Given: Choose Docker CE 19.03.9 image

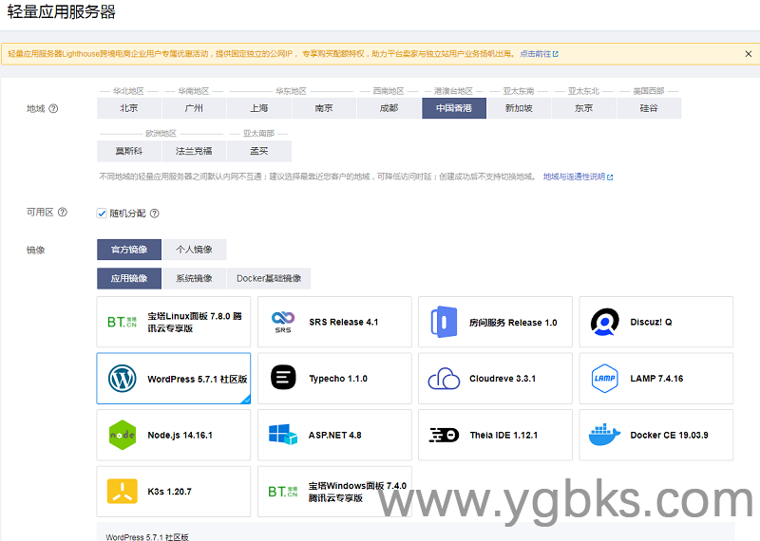Looking at the screenshot, I should tap(656, 435).
